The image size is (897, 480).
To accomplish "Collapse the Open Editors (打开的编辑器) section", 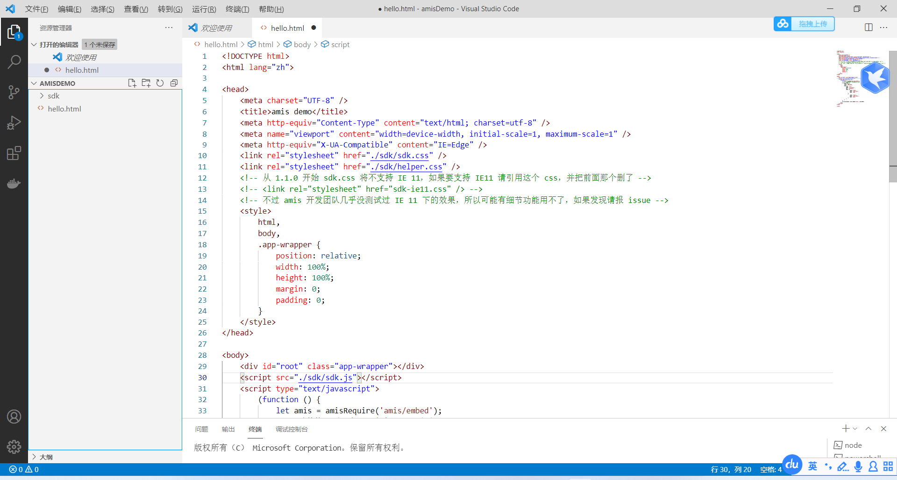I will (34, 44).
